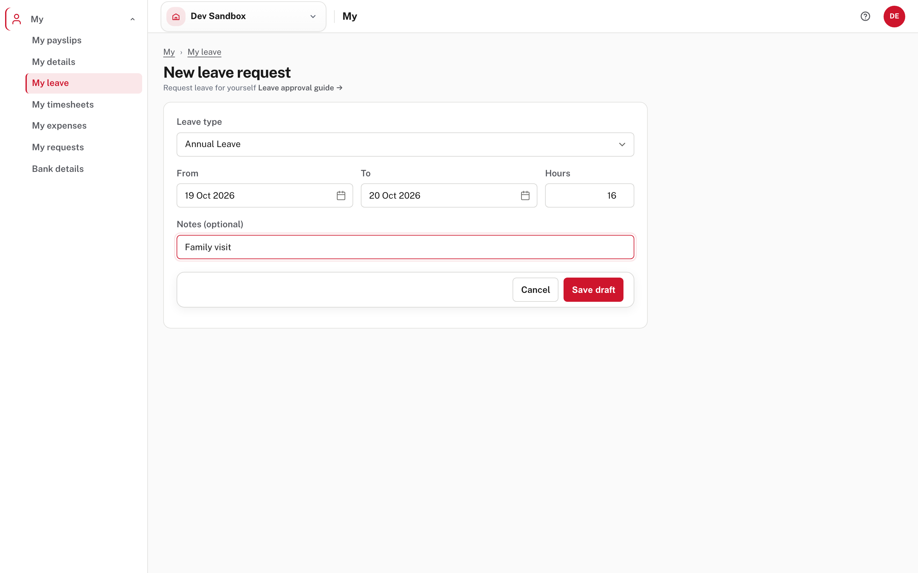Open the To date calendar picker icon
Viewport: 918px width, 573px height.
click(525, 195)
